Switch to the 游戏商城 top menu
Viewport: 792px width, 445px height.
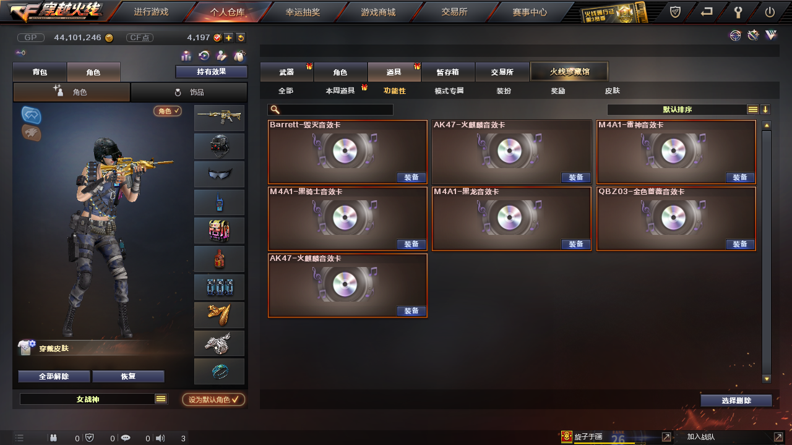(378, 12)
